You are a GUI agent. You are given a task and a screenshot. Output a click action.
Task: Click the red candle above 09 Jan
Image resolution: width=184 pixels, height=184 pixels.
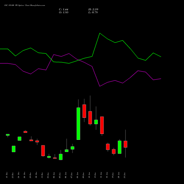point(84,111)
